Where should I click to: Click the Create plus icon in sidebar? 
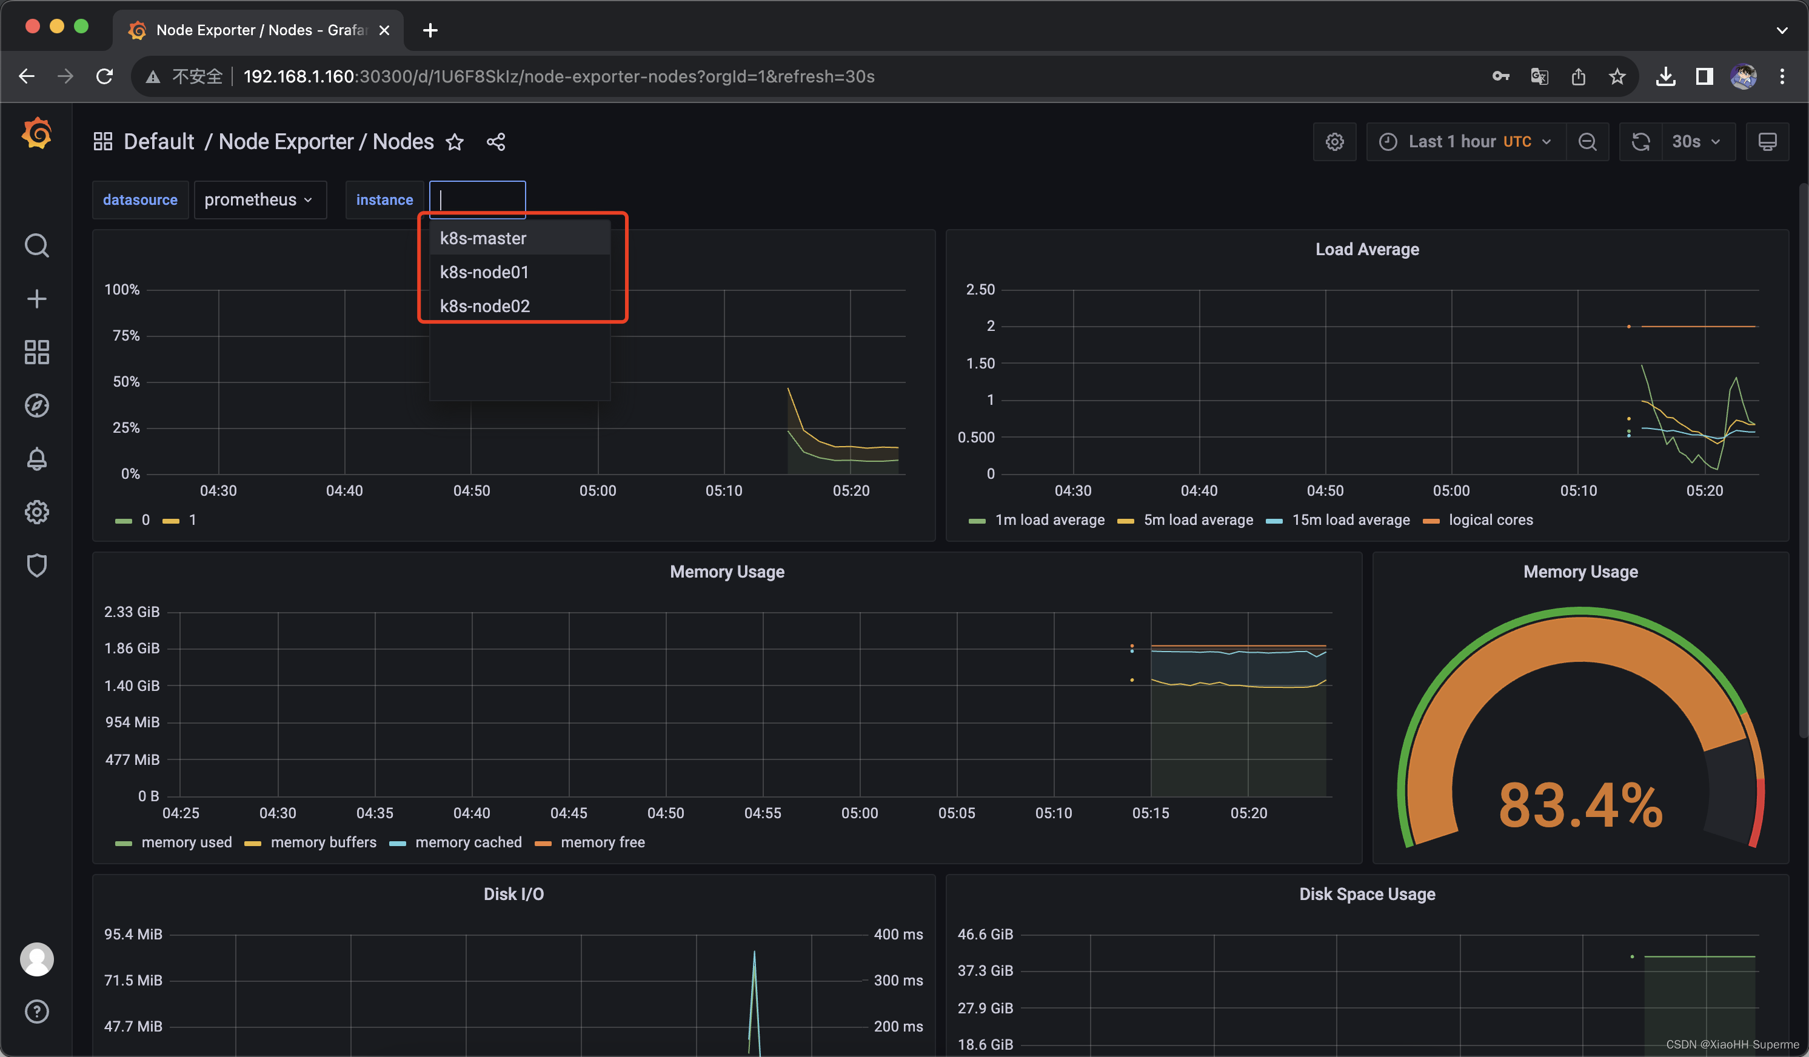pyautogui.click(x=36, y=299)
